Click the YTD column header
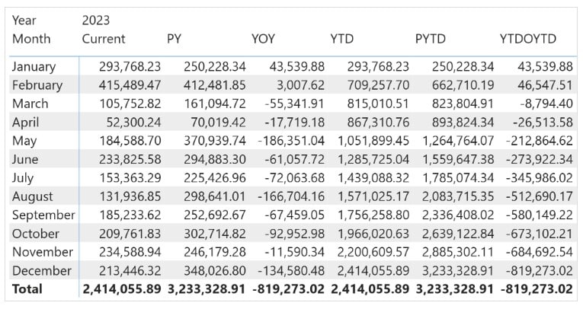The height and width of the screenshot is (309, 583). tap(341, 39)
